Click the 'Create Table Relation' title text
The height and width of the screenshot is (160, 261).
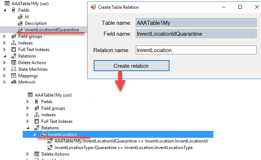(x=118, y=7)
